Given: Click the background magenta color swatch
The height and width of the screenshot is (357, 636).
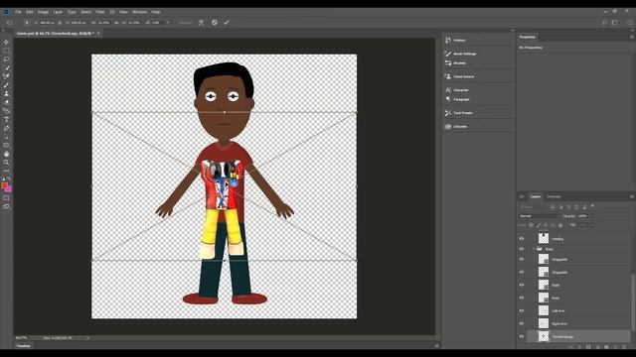Looking at the screenshot, I should (x=9, y=189).
